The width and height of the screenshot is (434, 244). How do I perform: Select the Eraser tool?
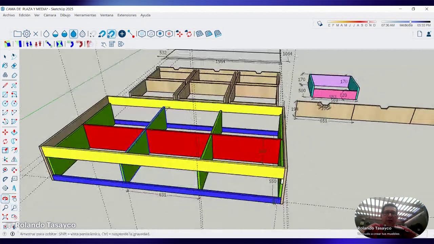14,66
